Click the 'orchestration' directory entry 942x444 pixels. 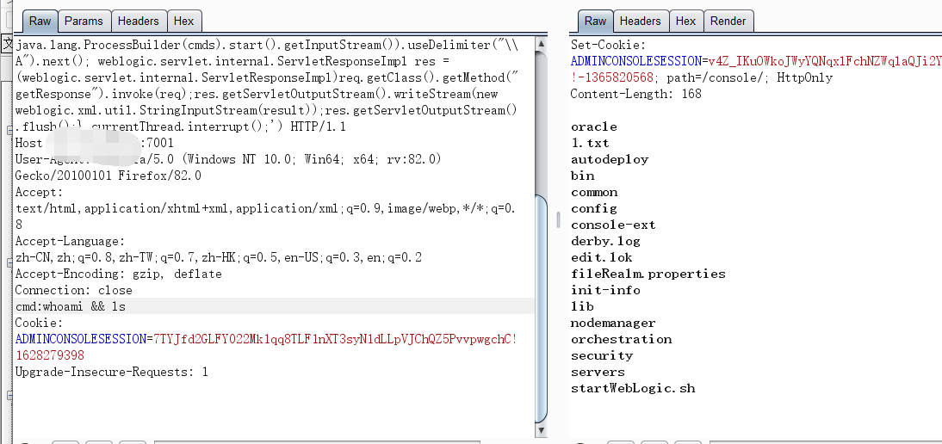tap(621, 340)
